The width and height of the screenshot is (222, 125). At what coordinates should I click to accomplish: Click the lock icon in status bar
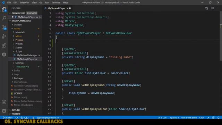pyautogui.click(x=33, y=118)
